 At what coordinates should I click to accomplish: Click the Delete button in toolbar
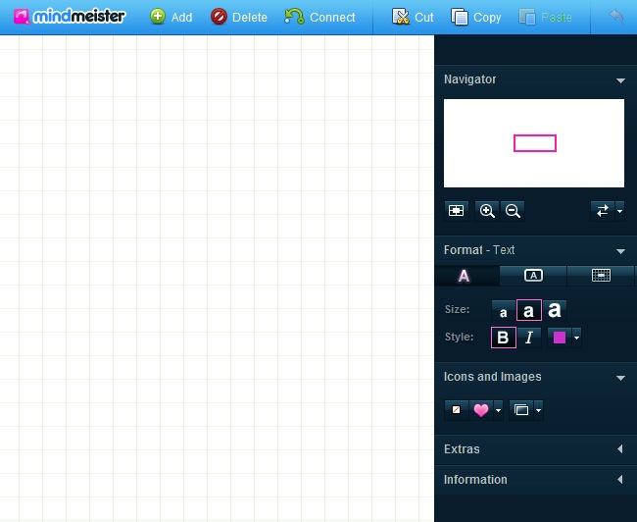pos(239,17)
